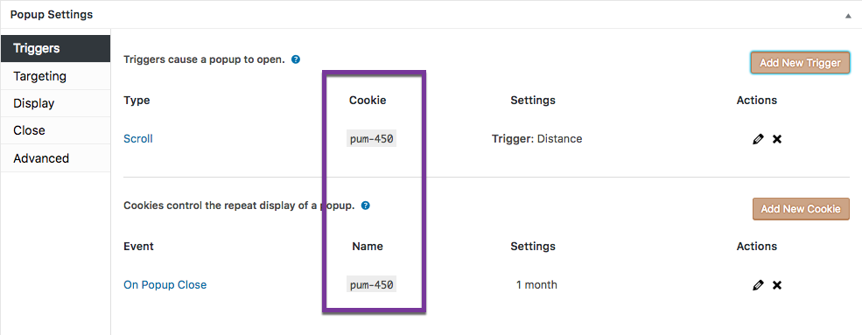Click Trigger: Distance settings text
This screenshot has width=862, height=335.
536,139
